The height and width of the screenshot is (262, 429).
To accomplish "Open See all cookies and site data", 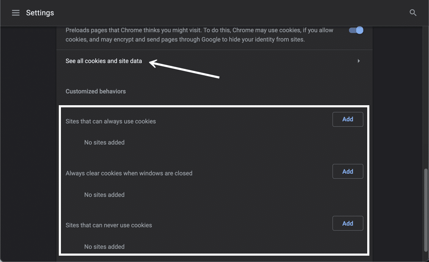I will point(103,60).
